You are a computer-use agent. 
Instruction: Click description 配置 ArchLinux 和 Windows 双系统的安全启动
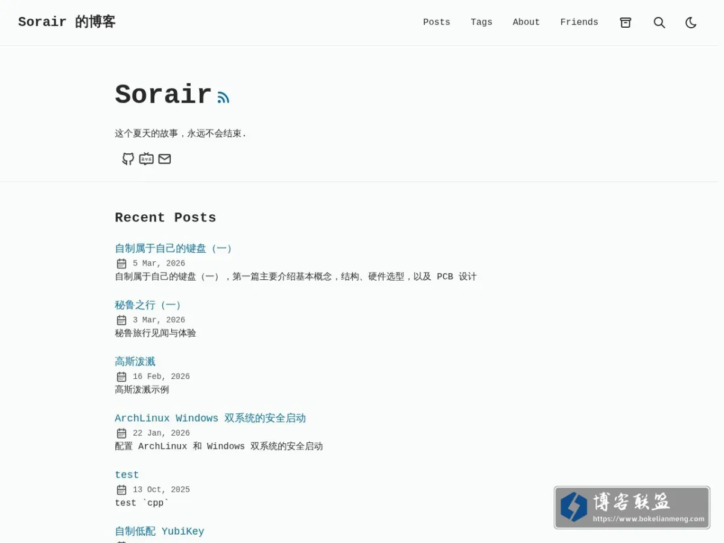point(219,446)
